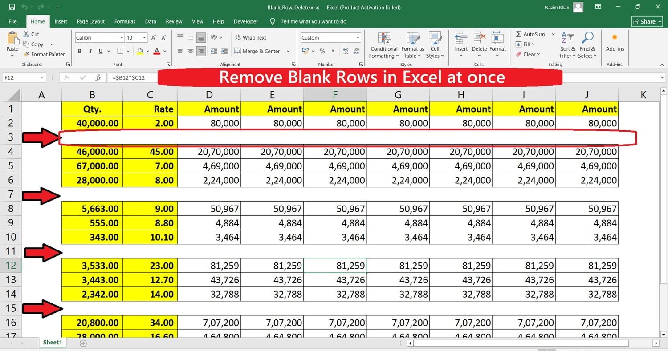Toggle Bottom Align
The height and width of the screenshot is (351, 668).
(x=201, y=38)
